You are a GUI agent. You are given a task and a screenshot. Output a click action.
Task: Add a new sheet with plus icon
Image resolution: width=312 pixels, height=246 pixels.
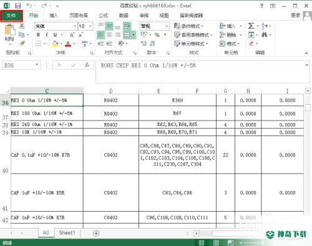pos(96,233)
